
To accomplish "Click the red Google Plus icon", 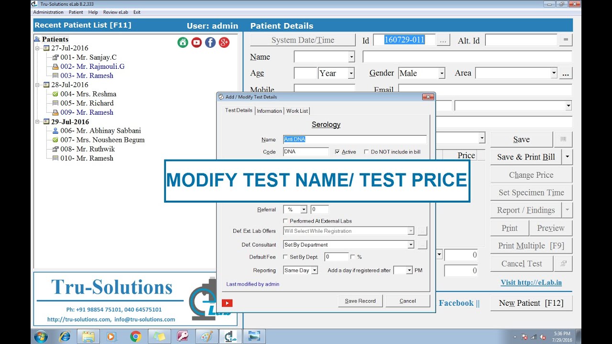I will click(224, 43).
